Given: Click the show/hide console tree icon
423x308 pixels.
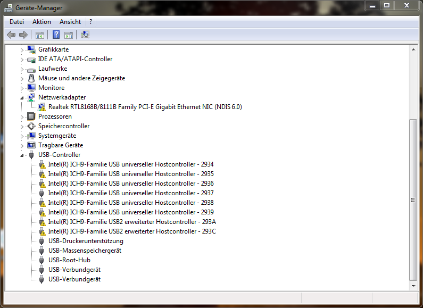Looking at the screenshot, I should coord(40,35).
